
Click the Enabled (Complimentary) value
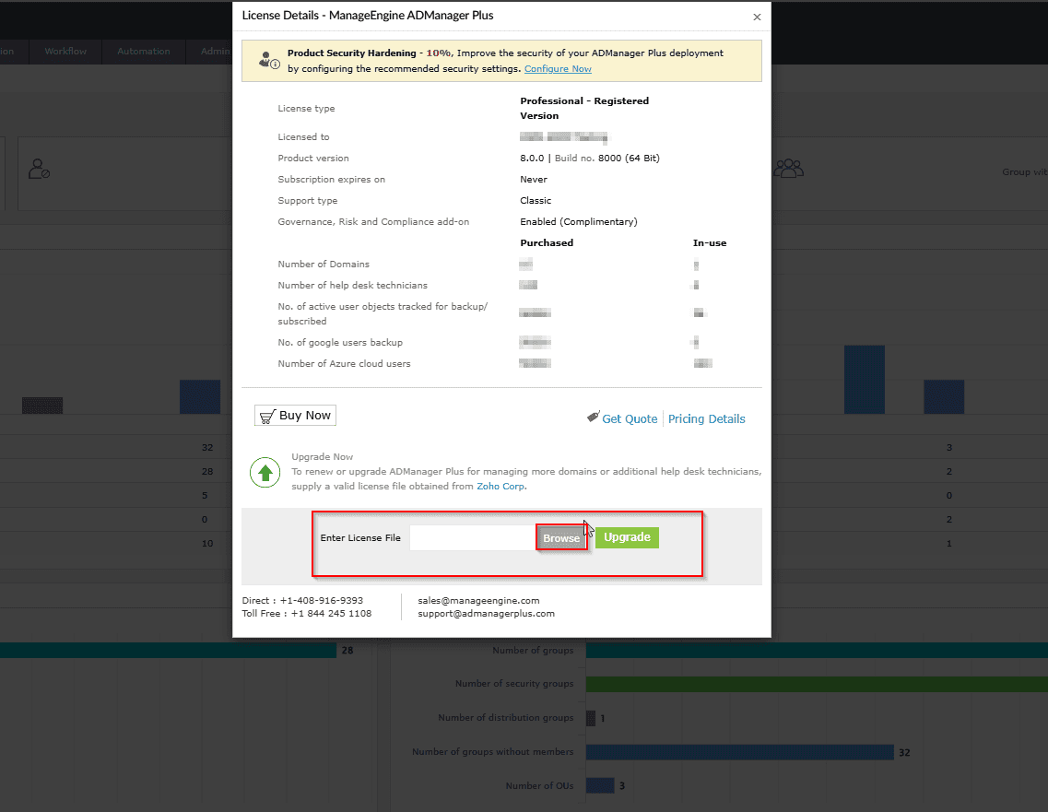point(579,222)
